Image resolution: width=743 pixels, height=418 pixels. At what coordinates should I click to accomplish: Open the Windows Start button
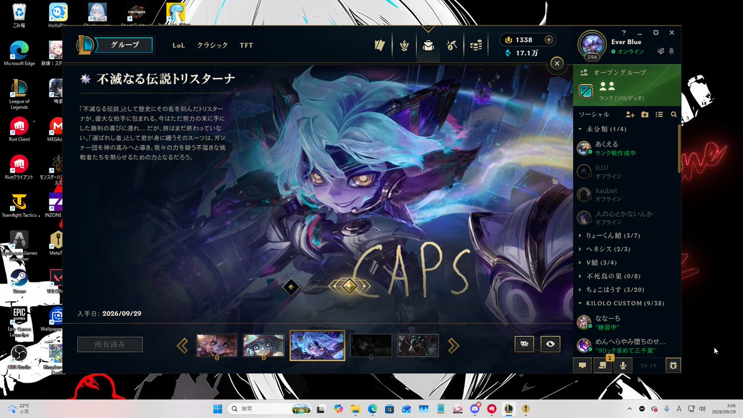click(218, 409)
